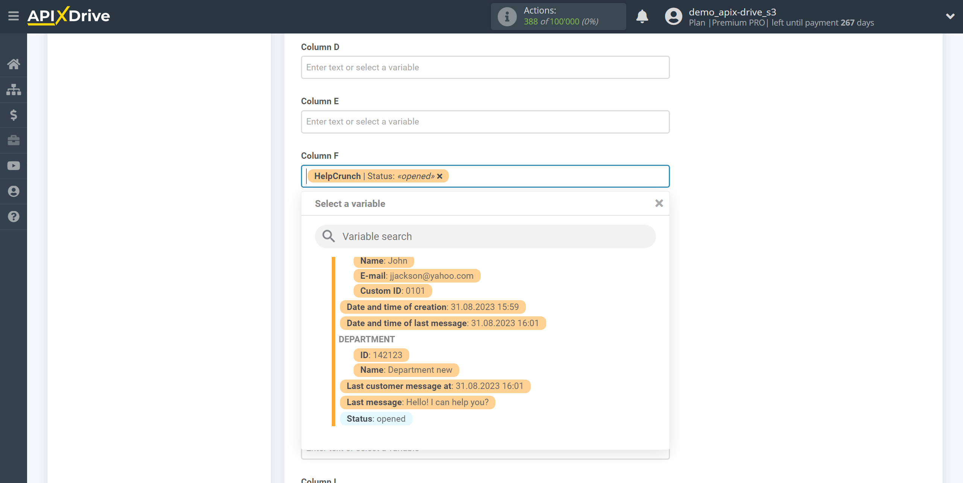963x483 pixels.
Task: Focus the Column D input field
Action: [485, 67]
